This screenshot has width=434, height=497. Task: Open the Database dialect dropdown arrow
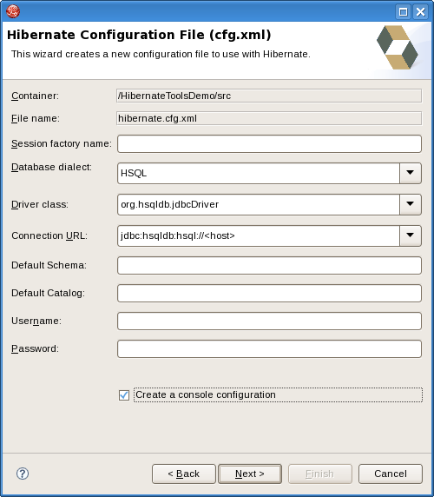pyautogui.click(x=411, y=173)
